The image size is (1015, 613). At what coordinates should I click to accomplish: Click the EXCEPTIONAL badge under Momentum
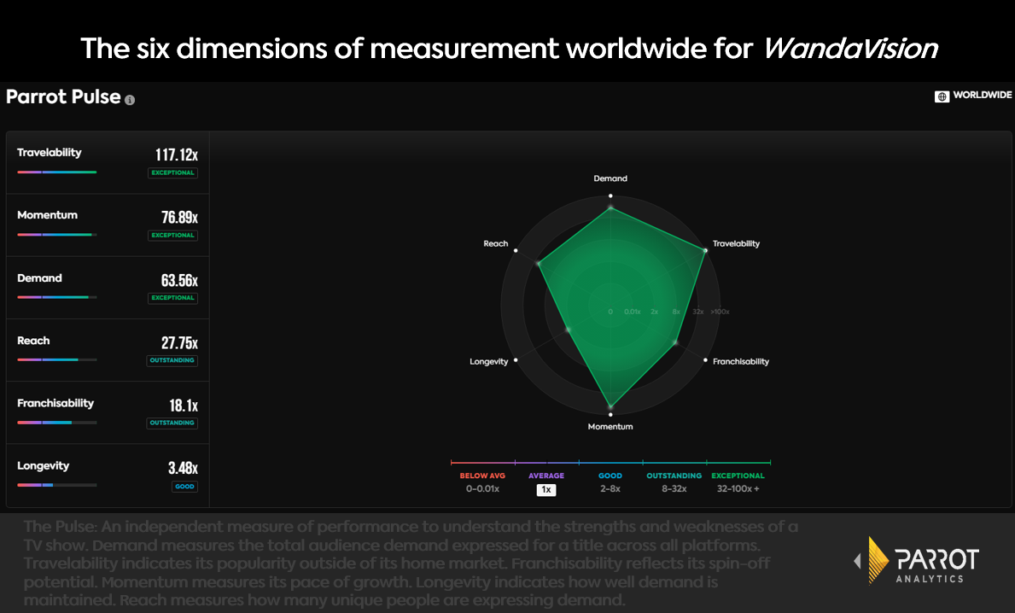point(172,236)
